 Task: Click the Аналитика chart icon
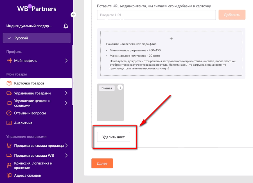pyautogui.click(x=9, y=123)
